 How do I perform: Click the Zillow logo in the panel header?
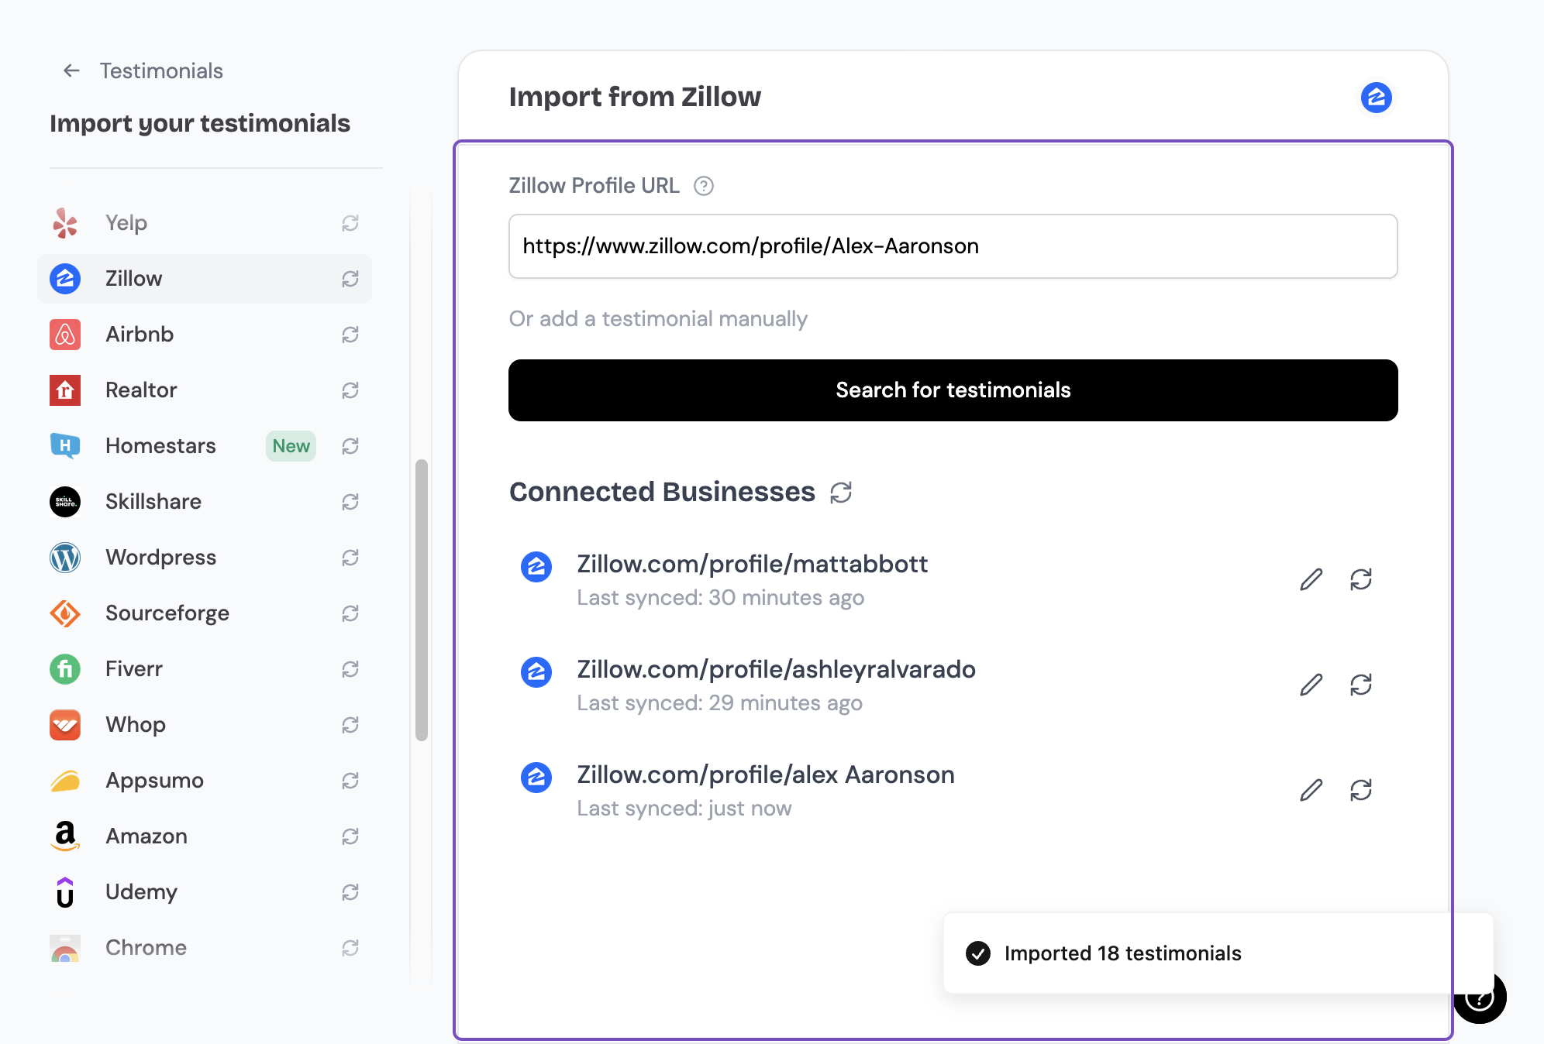point(1377,98)
